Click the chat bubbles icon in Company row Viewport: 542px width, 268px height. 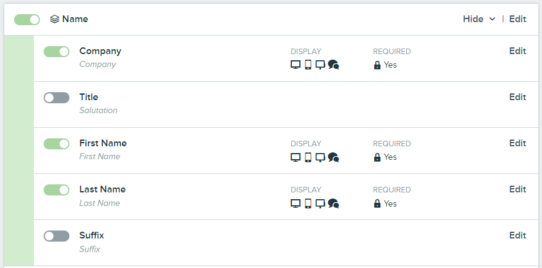(x=333, y=65)
